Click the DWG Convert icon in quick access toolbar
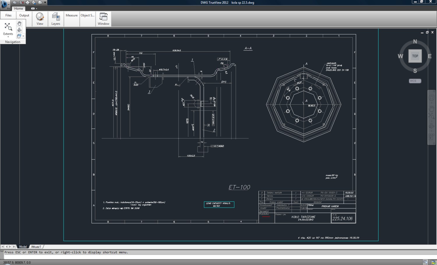 click(21, 2)
